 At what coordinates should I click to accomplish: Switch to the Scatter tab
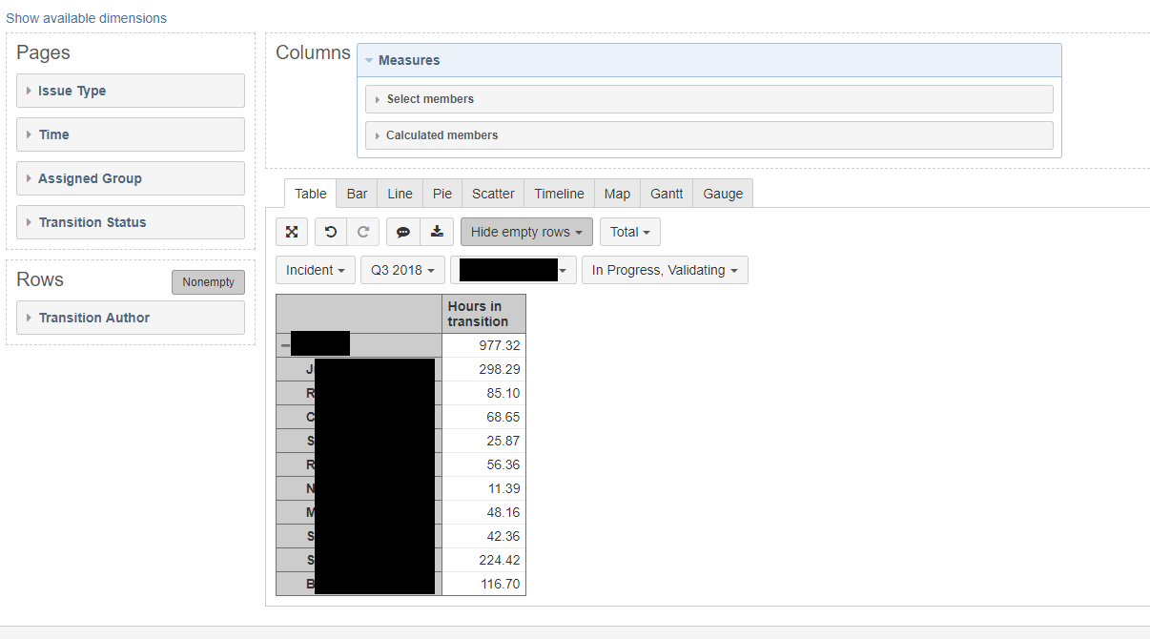493,194
